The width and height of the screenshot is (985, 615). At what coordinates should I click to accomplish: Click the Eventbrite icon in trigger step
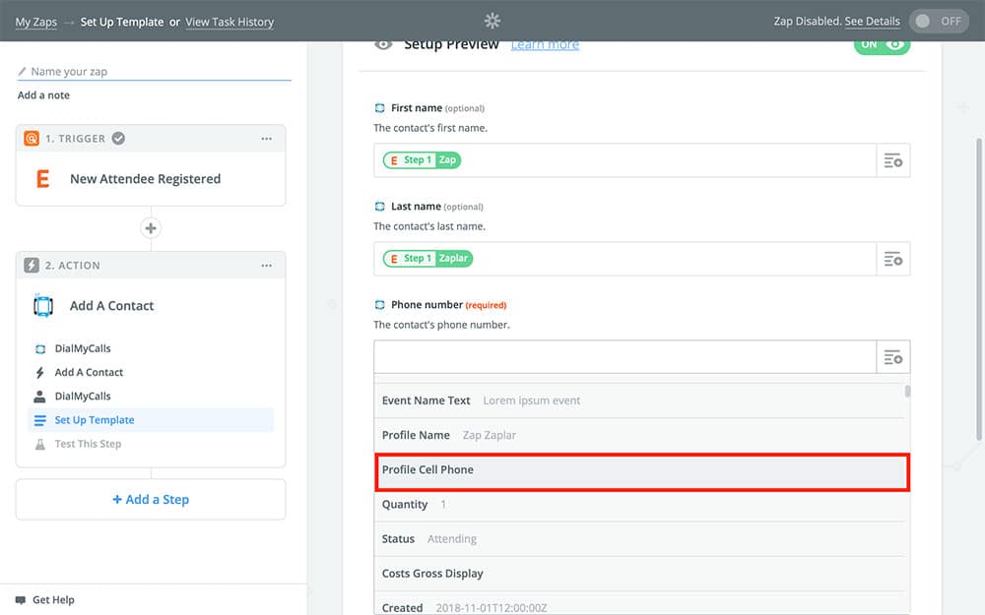pos(42,179)
